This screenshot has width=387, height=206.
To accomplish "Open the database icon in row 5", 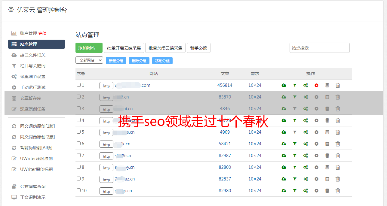I will (x=327, y=132).
